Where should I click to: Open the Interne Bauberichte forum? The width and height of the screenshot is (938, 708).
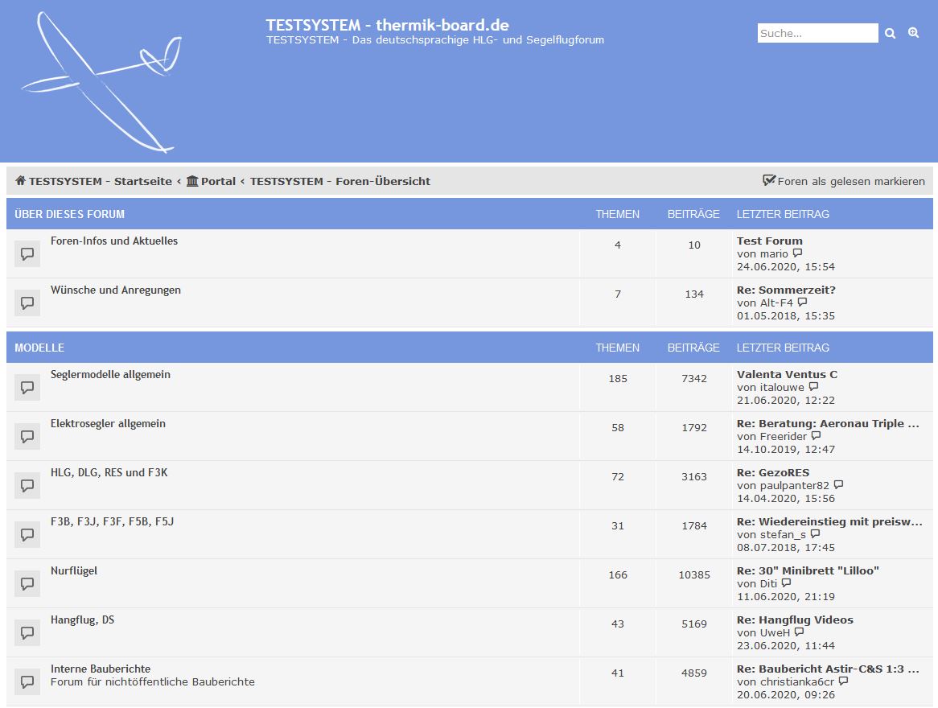point(101,669)
